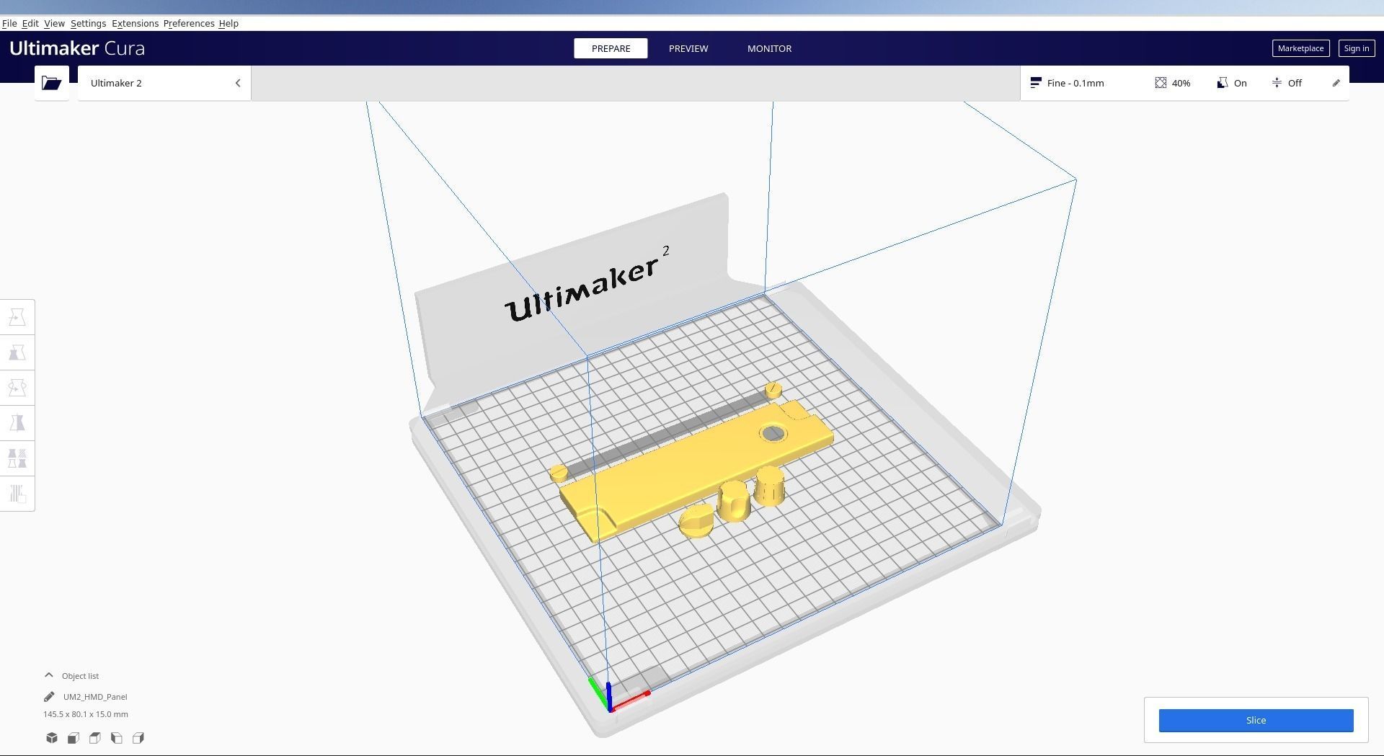1384x756 pixels.
Task: Switch to right side view icon
Action: (x=138, y=738)
